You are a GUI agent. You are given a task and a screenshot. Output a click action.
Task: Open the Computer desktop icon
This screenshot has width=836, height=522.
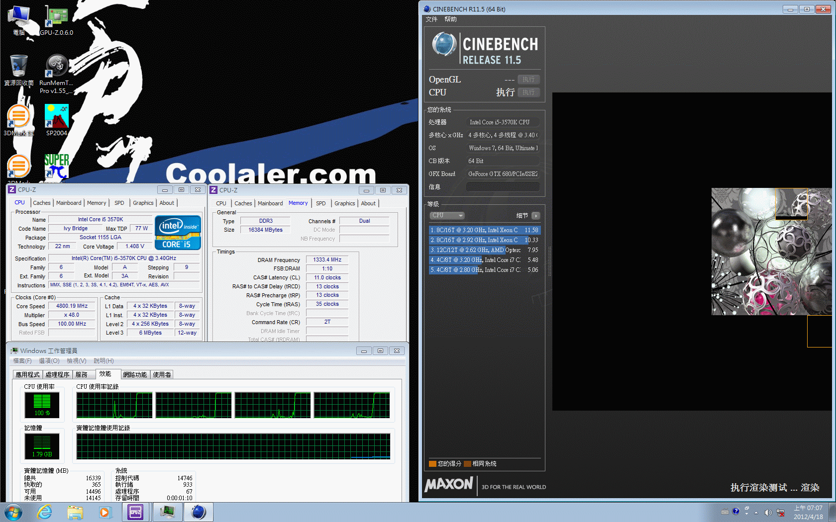tap(19, 20)
